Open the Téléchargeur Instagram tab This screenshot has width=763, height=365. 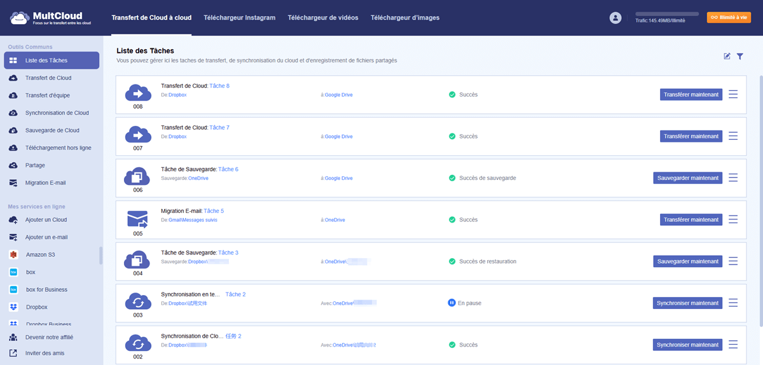pyautogui.click(x=240, y=18)
